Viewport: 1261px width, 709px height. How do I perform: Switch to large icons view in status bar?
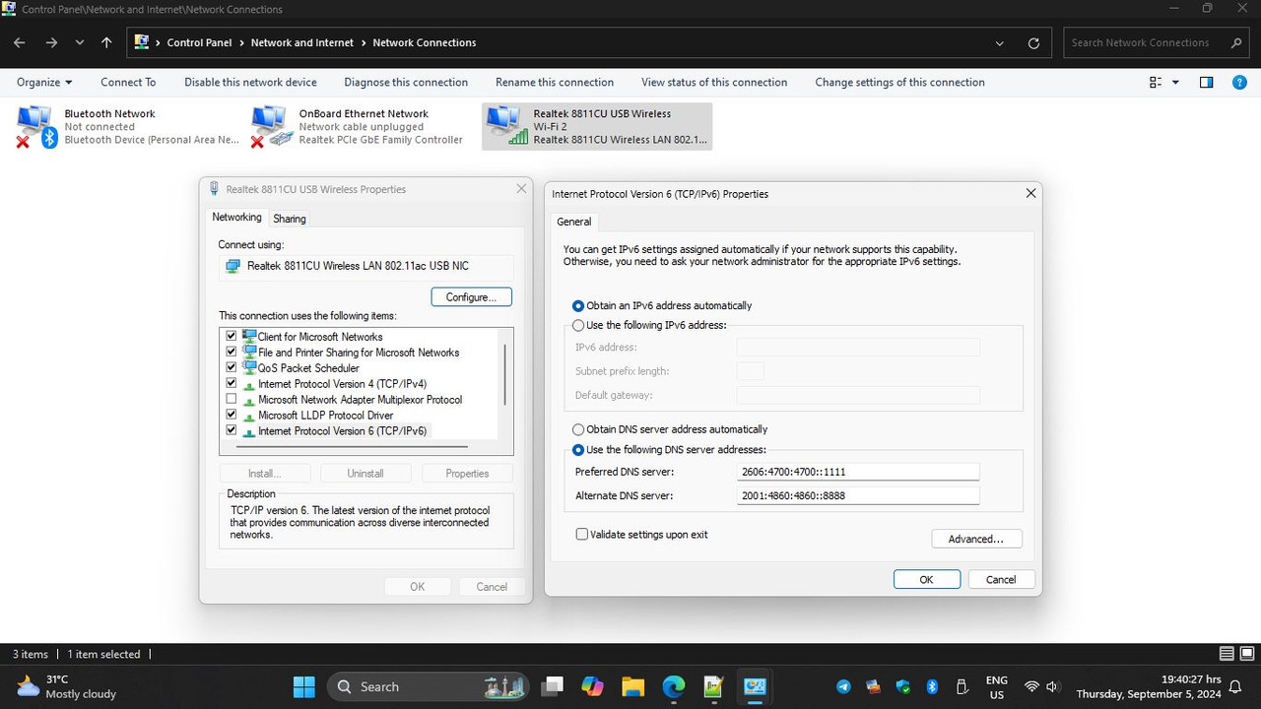(1245, 654)
